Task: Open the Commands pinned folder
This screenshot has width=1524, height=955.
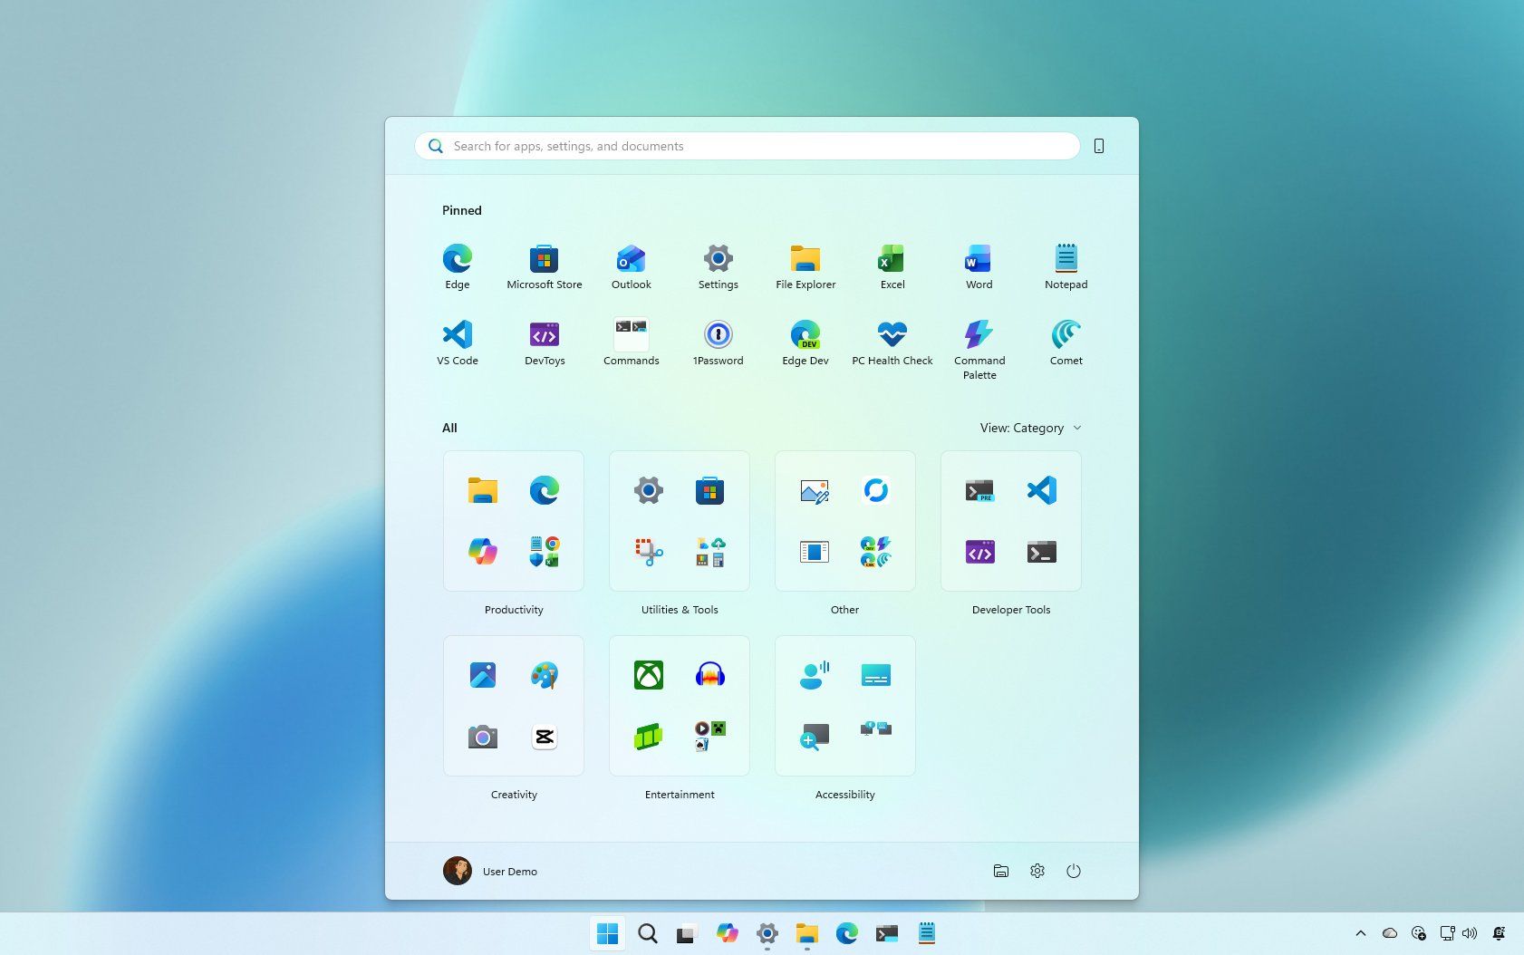Action: [631, 342]
